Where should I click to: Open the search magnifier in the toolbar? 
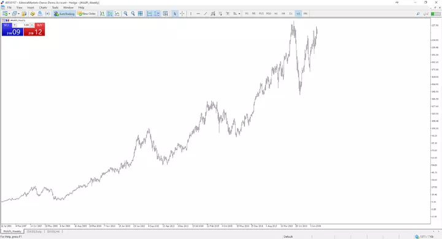418,13
